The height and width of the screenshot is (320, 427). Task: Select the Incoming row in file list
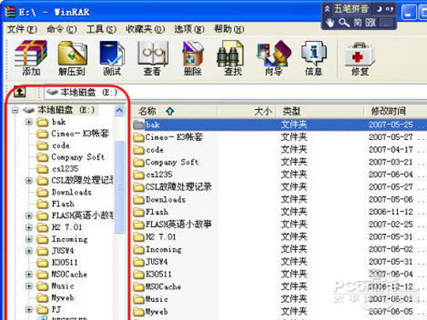click(279, 249)
